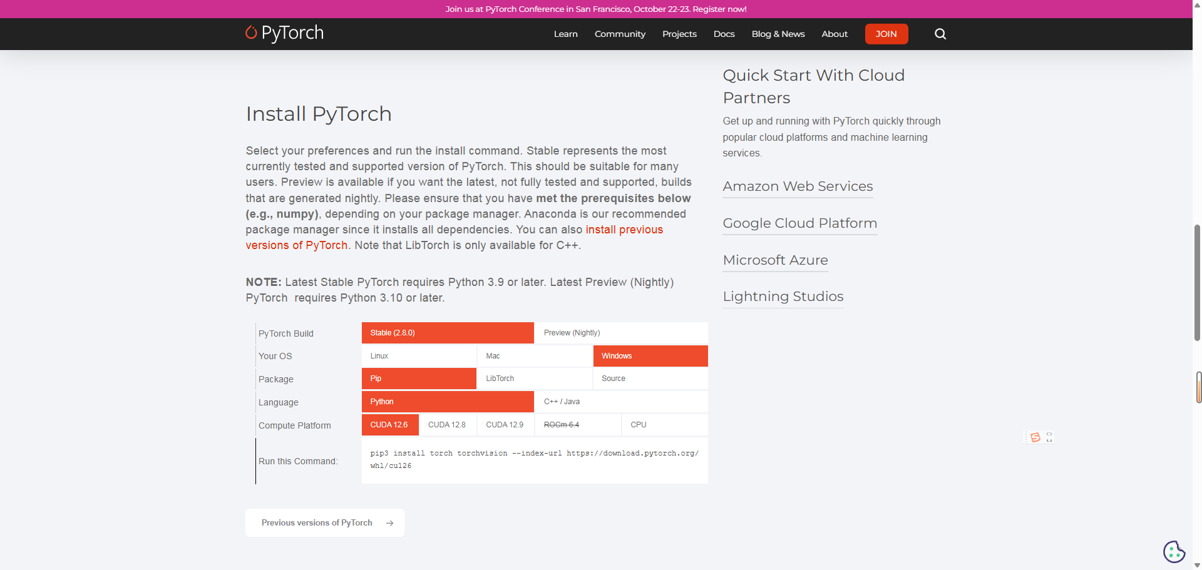1202x570 pixels.
Task: Open the Blog & News menu
Action: [x=778, y=34]
